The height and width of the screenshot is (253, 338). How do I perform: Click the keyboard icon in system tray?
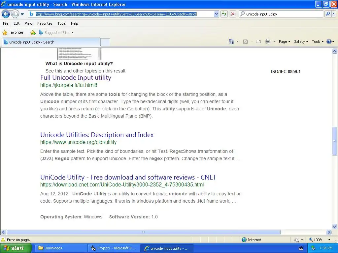coord(301,248)
